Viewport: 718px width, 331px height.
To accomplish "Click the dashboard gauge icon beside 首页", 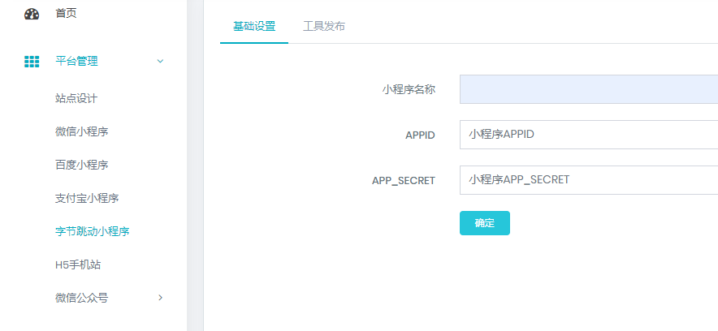I will pos(32,14).
